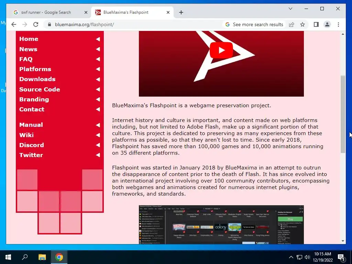Open the Discord sidebar link
352x264 pixels.
point(32,145)
